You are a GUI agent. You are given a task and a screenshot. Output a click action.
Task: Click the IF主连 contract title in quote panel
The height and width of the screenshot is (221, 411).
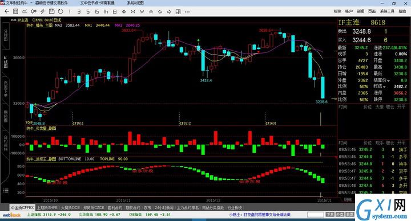[x=349, y=22]
